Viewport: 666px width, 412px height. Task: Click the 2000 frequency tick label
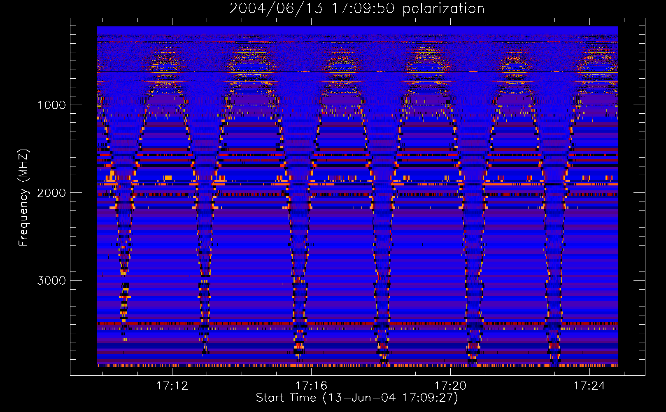pyautogui.click(x=51, y=193)
